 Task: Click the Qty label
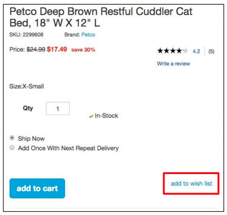click(28, 108)
